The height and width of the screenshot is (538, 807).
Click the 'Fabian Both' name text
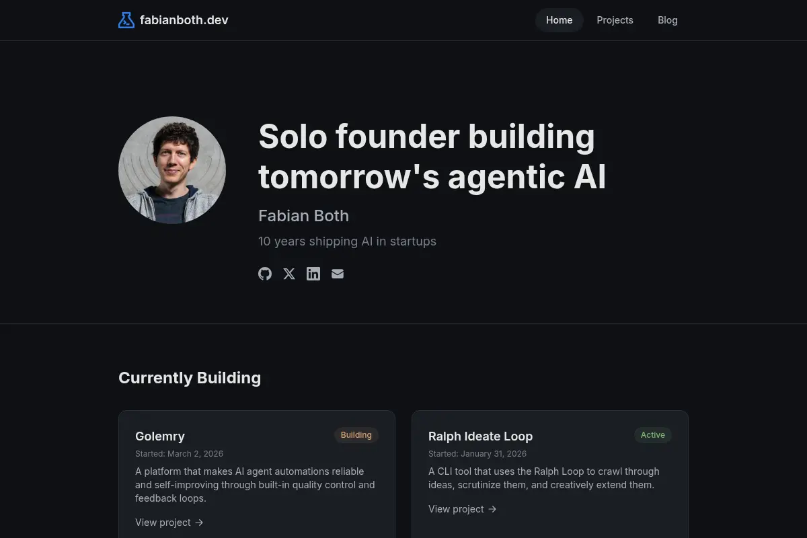click(x=303, y=216)
